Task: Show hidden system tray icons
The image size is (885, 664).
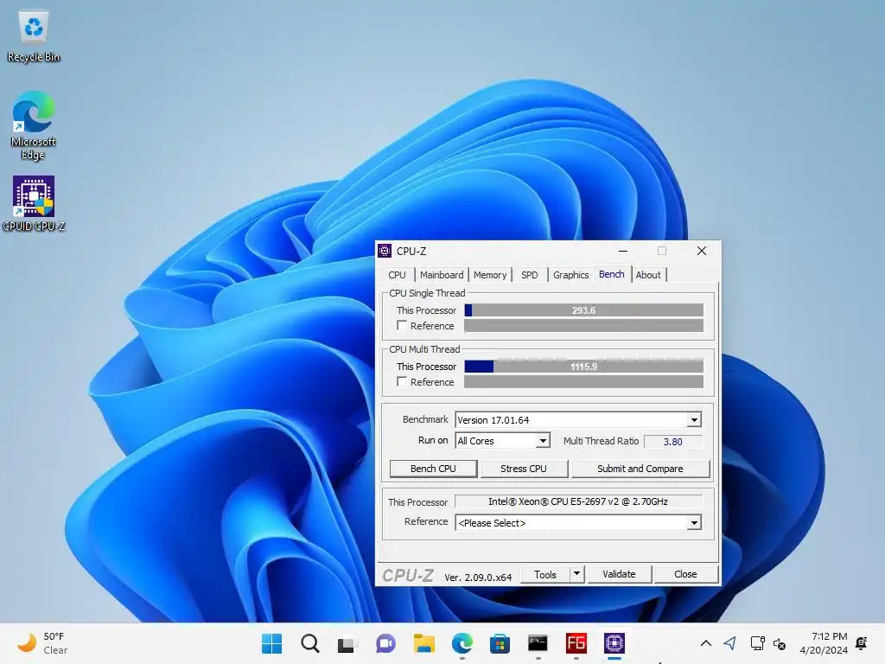Action: 705,643
